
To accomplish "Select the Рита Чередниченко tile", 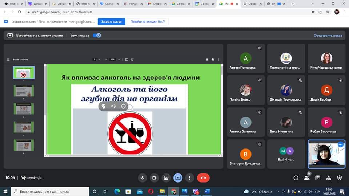I will point(326,58).
